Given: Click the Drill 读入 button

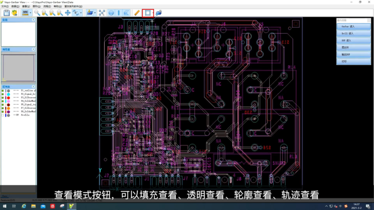Looking at the screenshot, I should [x=354, y=34].
